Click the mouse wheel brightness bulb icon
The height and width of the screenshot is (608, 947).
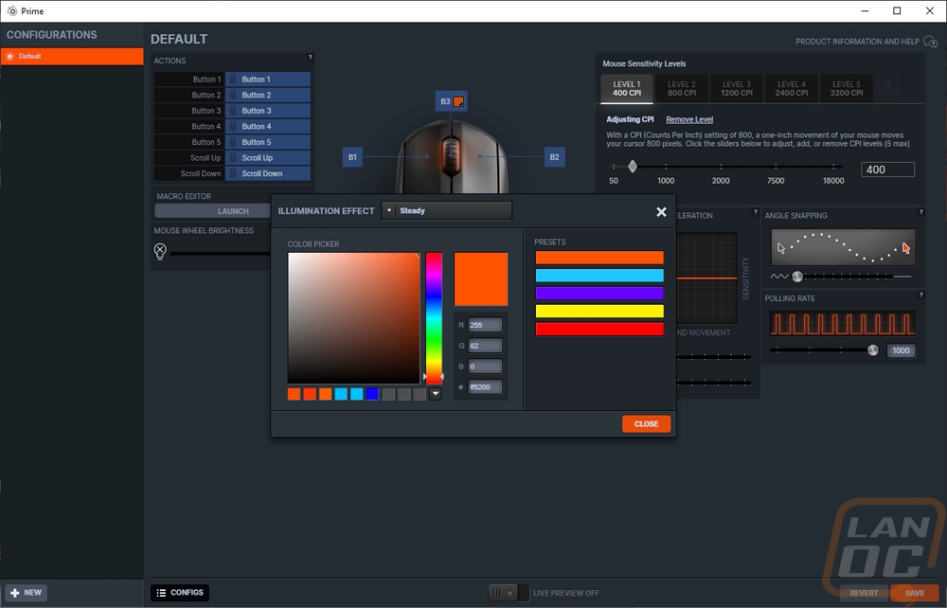[160, 251]
